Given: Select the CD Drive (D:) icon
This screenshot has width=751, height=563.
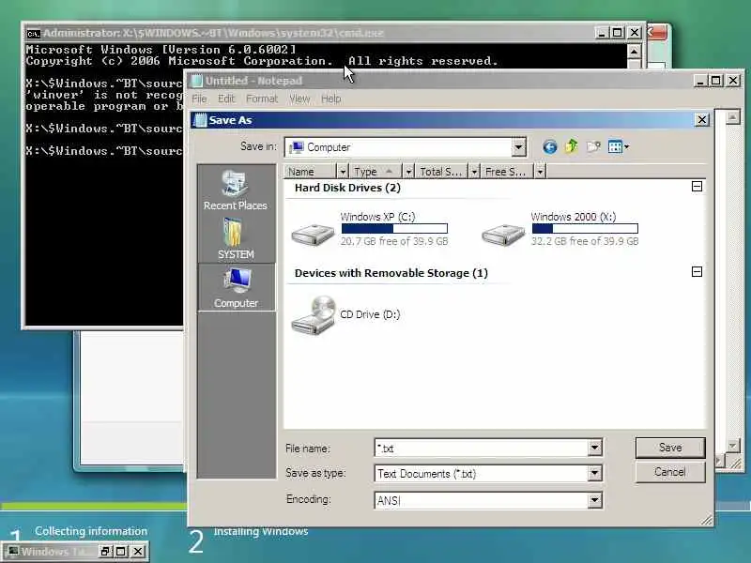Looking at the screenshot, I should click(314, 315).
